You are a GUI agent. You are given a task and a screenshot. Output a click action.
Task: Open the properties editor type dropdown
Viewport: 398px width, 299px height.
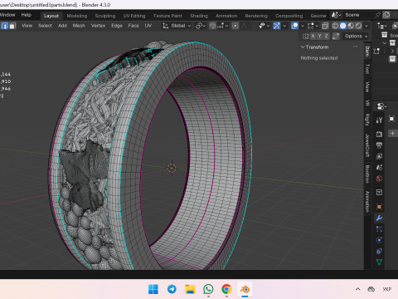click(x=382, y=106)
